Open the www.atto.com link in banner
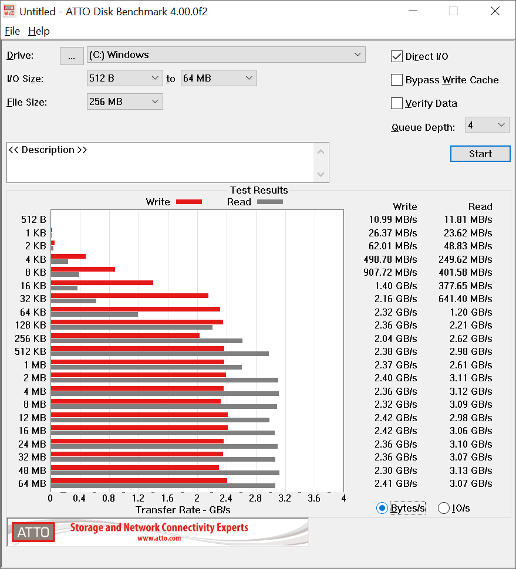516x569 pixels. tap(159, 538)
